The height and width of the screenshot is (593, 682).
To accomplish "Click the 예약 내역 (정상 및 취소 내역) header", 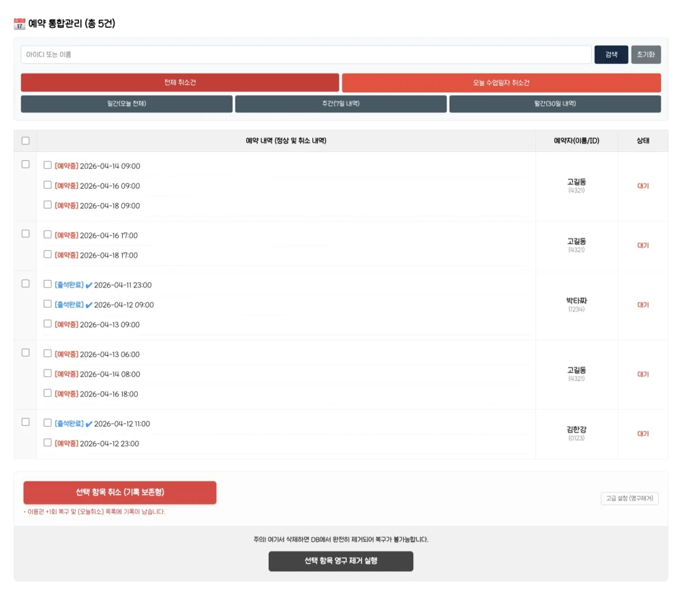I will point(286,141).
